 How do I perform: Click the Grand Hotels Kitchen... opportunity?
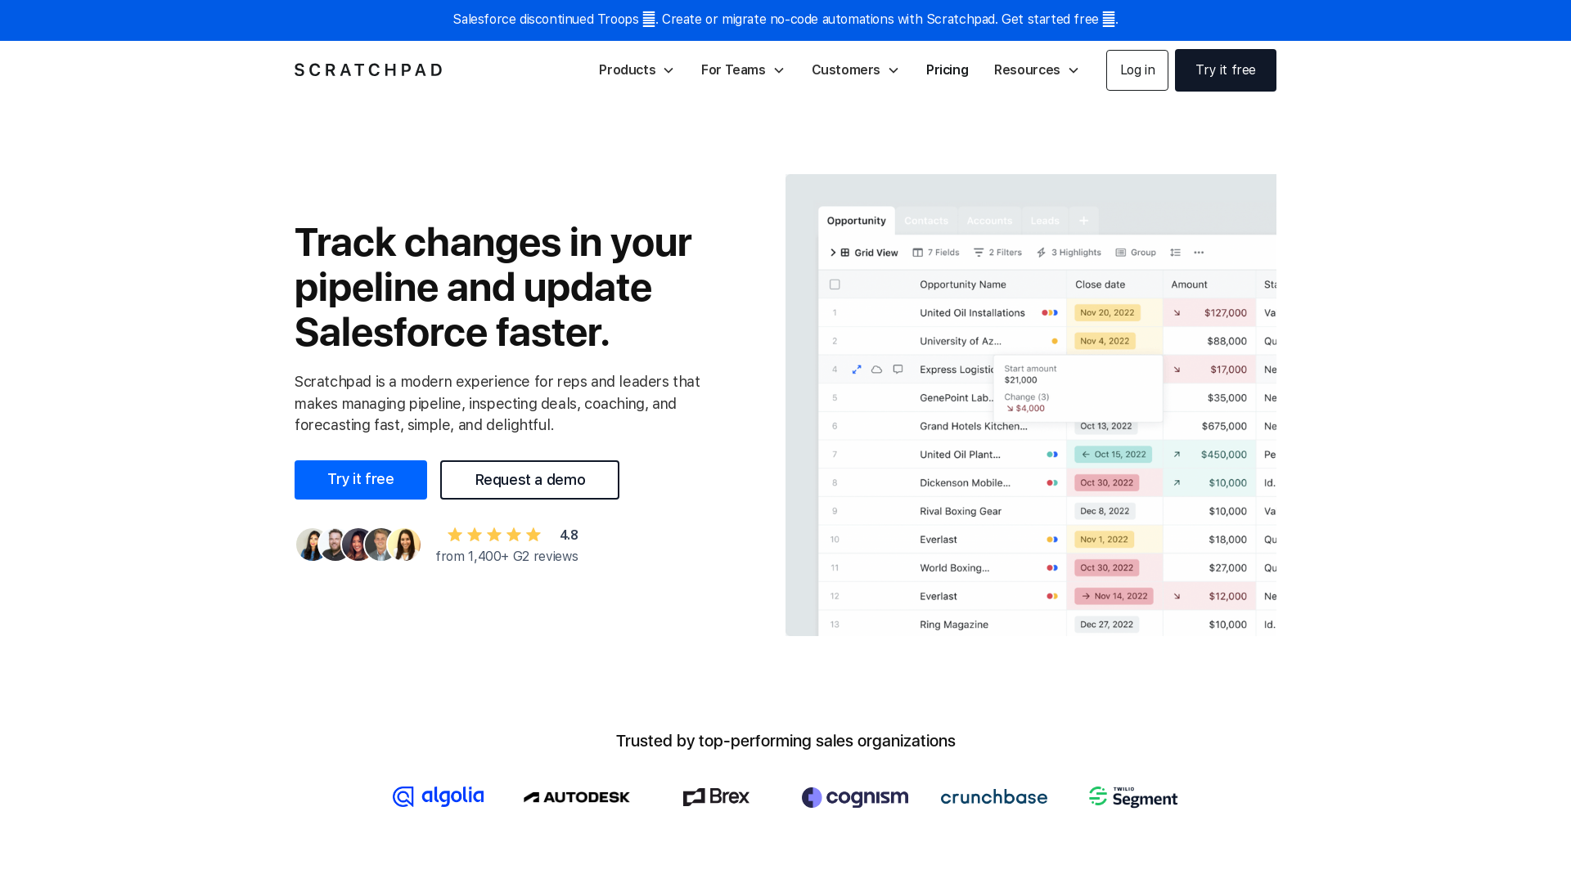tap(974, 427)
